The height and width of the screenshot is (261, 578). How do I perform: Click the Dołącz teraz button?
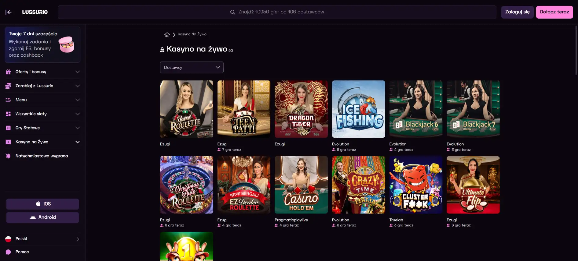554,12
